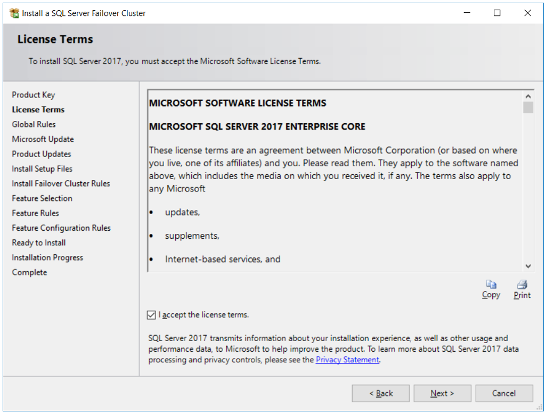Screen dimensions: 546x413
Task: Select Install Setup Files step
Action: [42, 169]
